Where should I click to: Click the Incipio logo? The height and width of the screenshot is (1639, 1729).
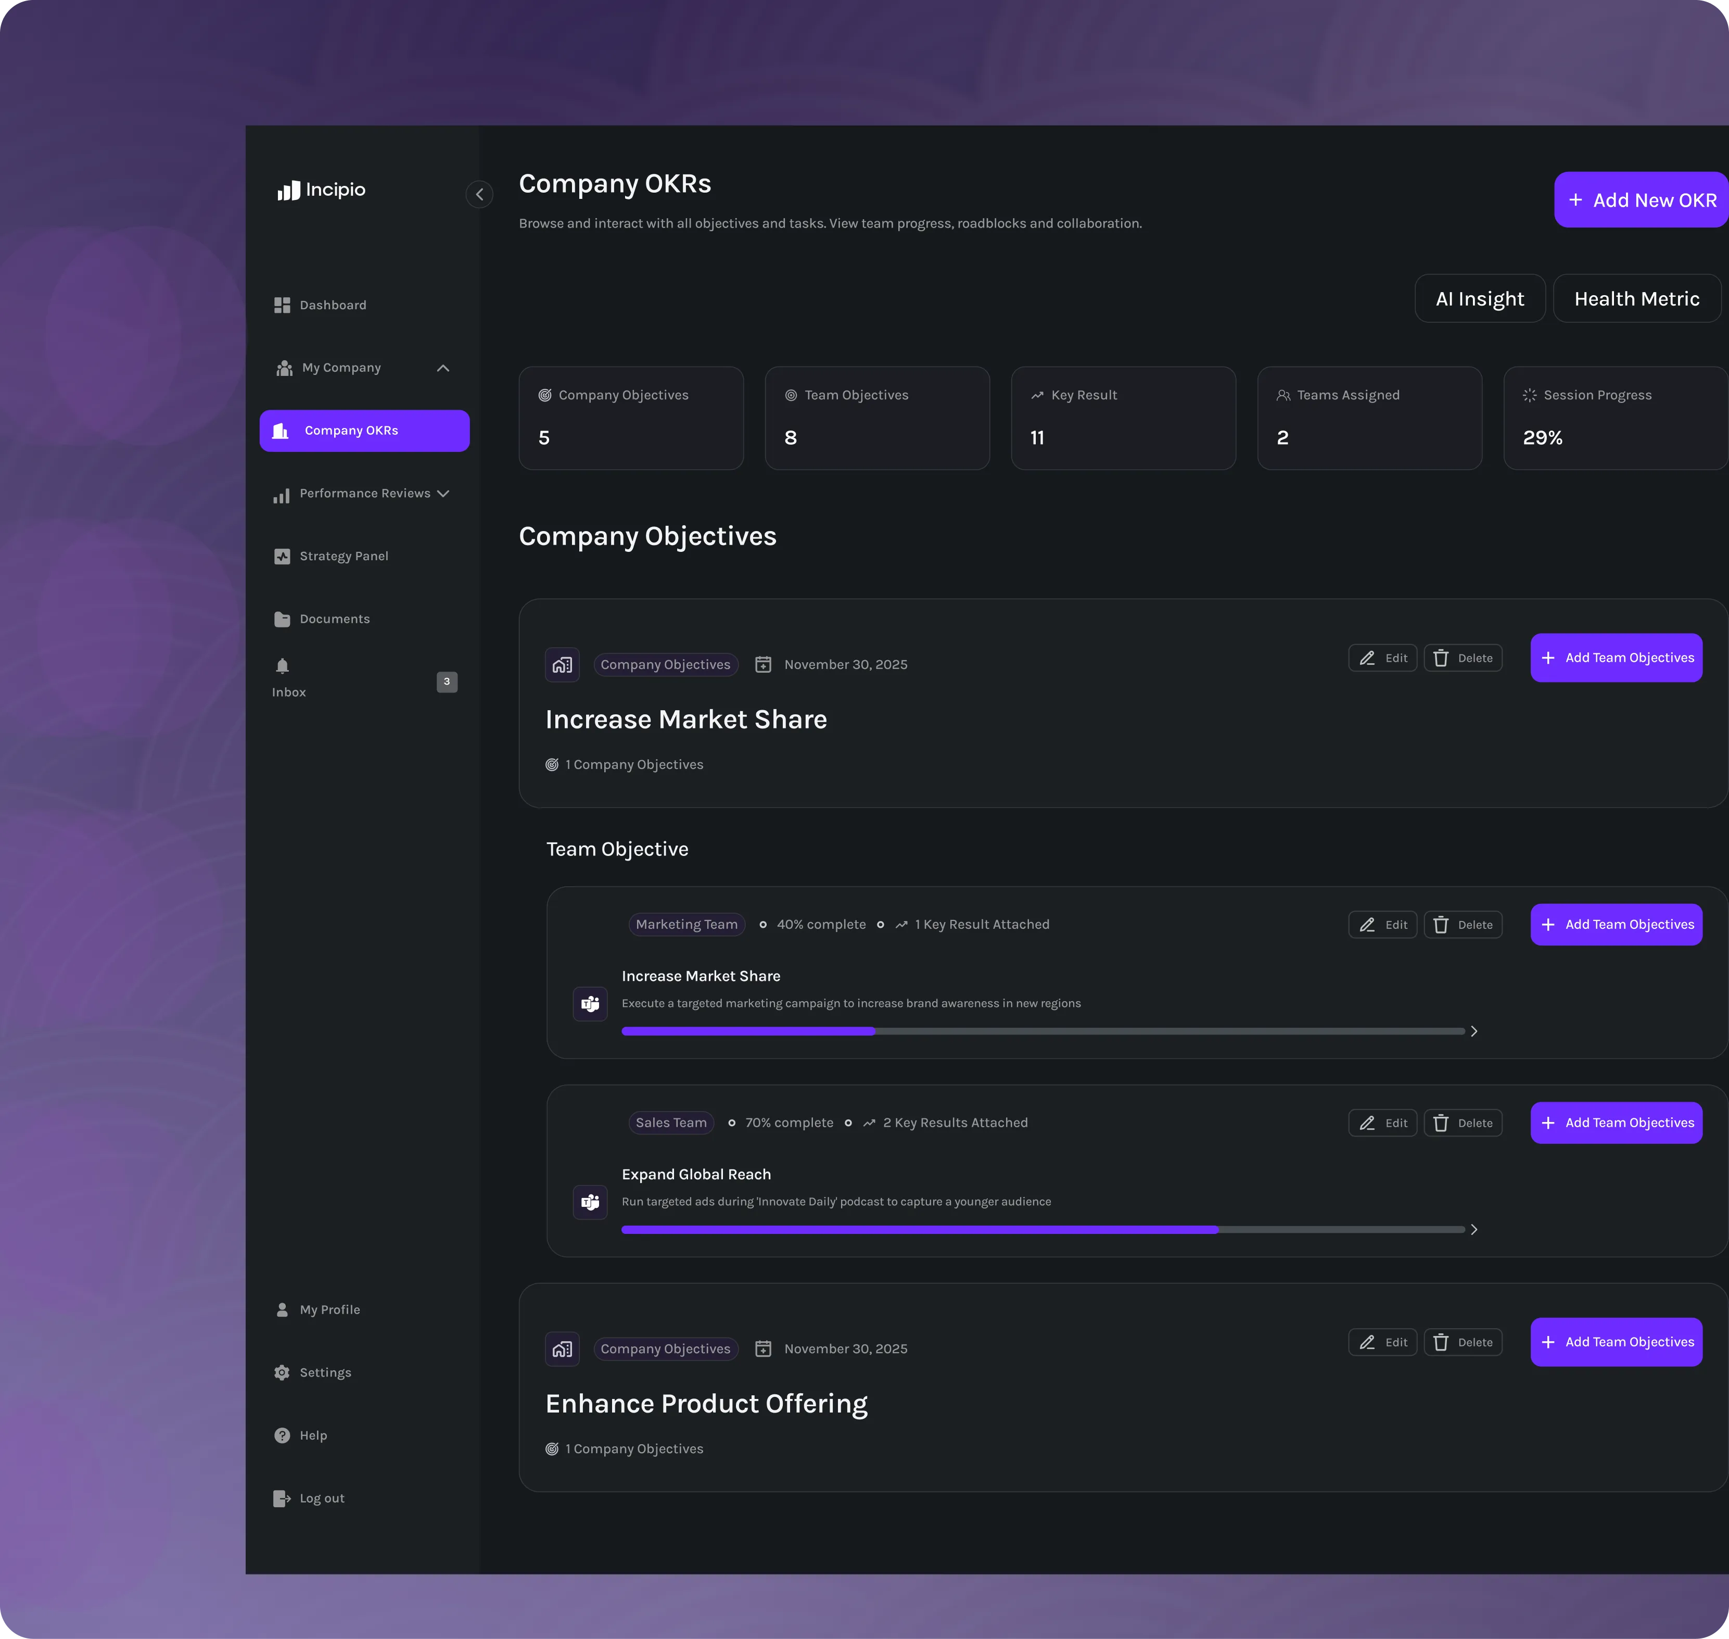coord(321,191)
